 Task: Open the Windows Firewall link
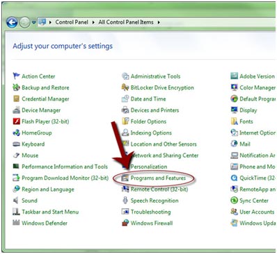click(152, 223)
